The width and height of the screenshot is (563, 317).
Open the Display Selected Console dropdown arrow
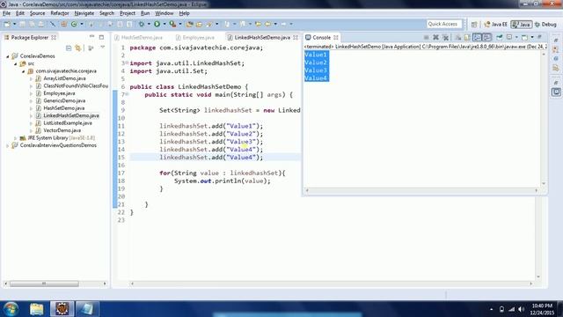tap(516, 37)
